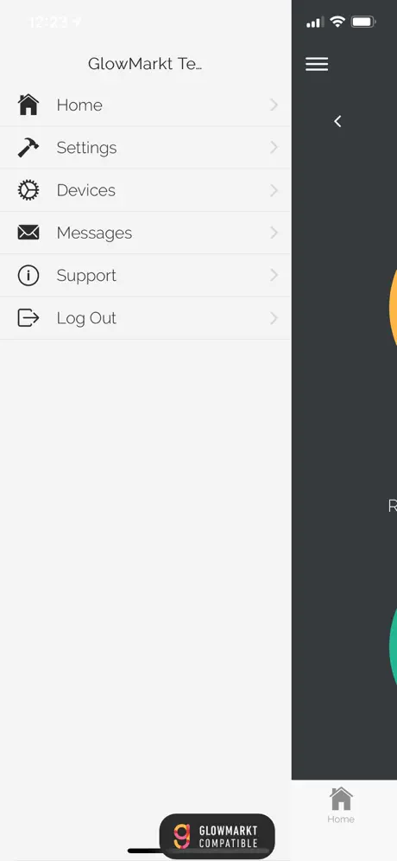Click the envelope icon beside Messages
397x861 pixels.
pos(28,233)
